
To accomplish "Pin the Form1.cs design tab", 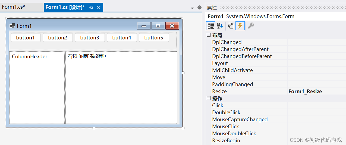I will 91,8.
